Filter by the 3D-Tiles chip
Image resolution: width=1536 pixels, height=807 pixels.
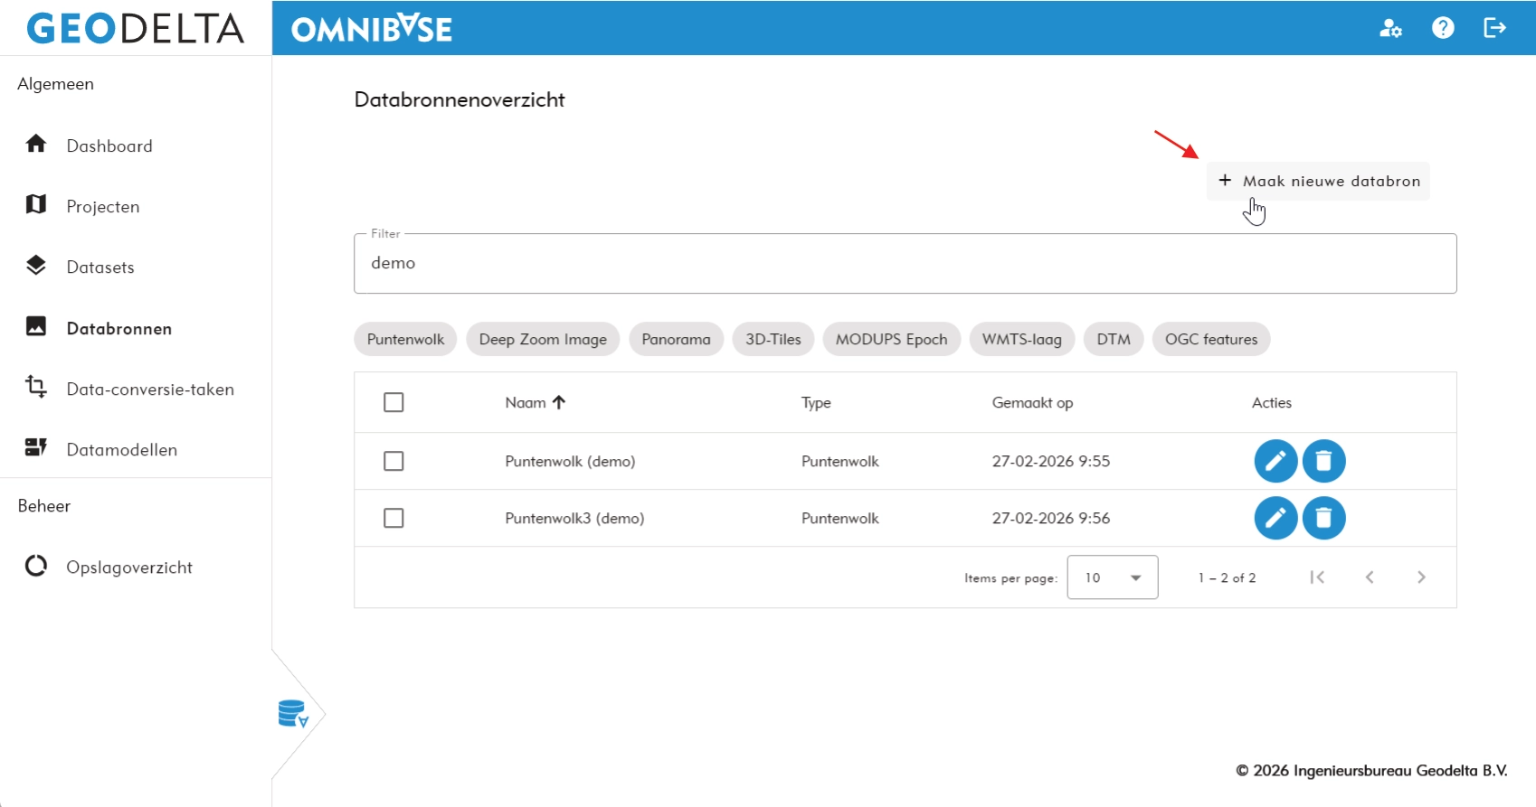773,340
